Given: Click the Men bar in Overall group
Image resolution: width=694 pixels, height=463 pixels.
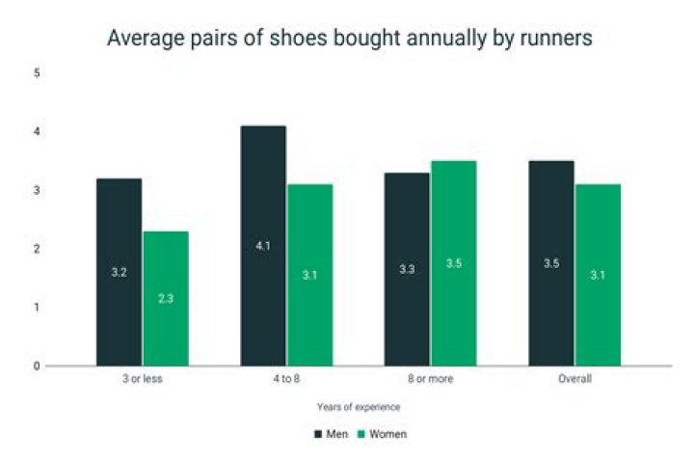Looking at the screenshot, I should [551, 263].
